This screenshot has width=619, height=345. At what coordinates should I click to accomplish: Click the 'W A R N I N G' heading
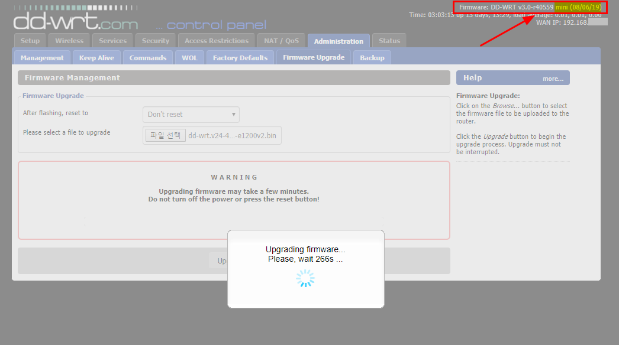(x=234, y=177)
